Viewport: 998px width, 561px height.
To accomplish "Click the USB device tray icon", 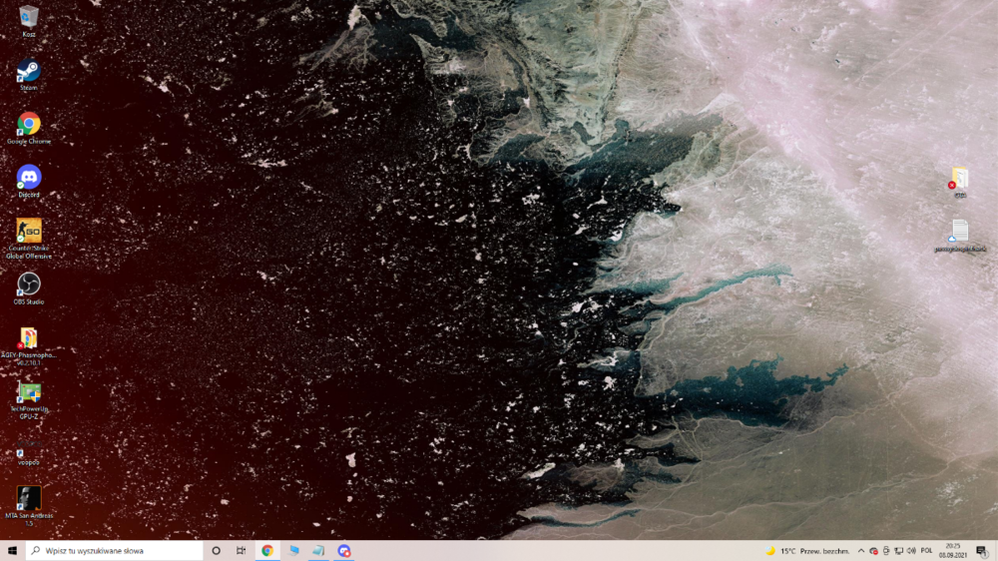I will [886, 551].
